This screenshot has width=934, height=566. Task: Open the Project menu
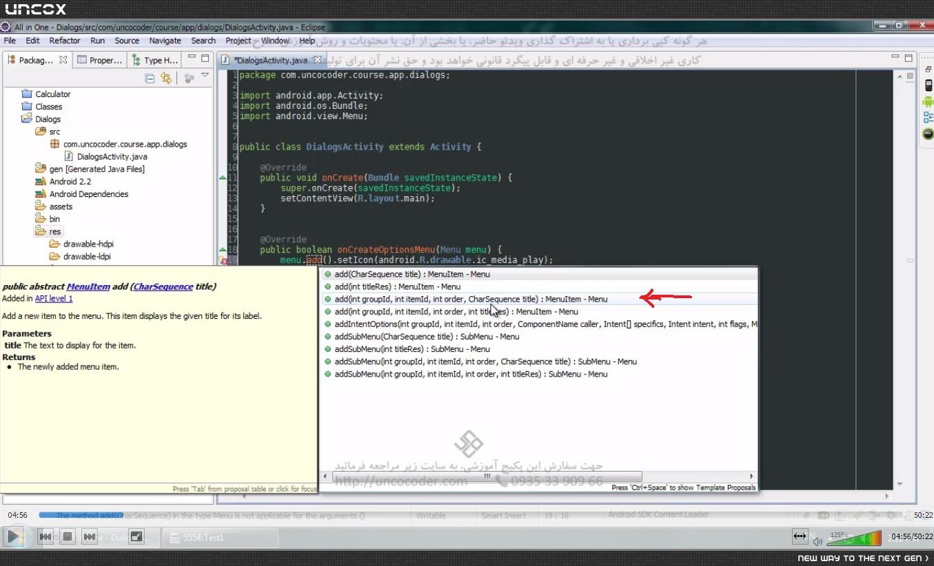(238, 41)
